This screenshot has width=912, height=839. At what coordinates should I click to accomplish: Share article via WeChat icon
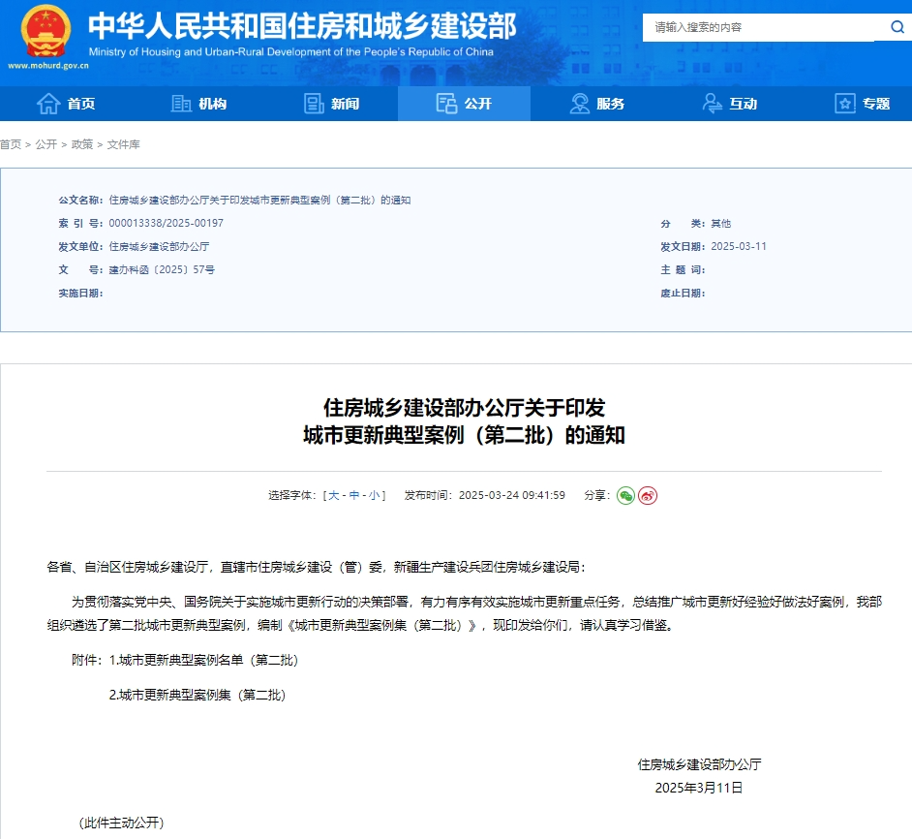[x=625, y=495]
